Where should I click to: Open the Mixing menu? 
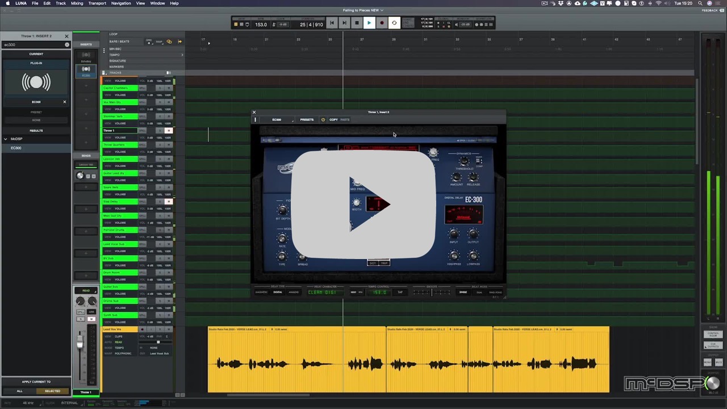coord(77,3)
